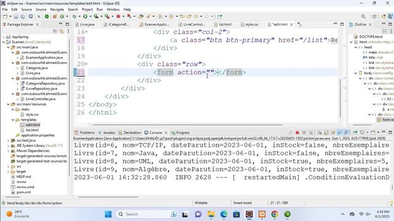Click the Console horizontal scrollbar
Image resolution: width=394 pixels, height=221 pixels.
click(x=108, y=197)
